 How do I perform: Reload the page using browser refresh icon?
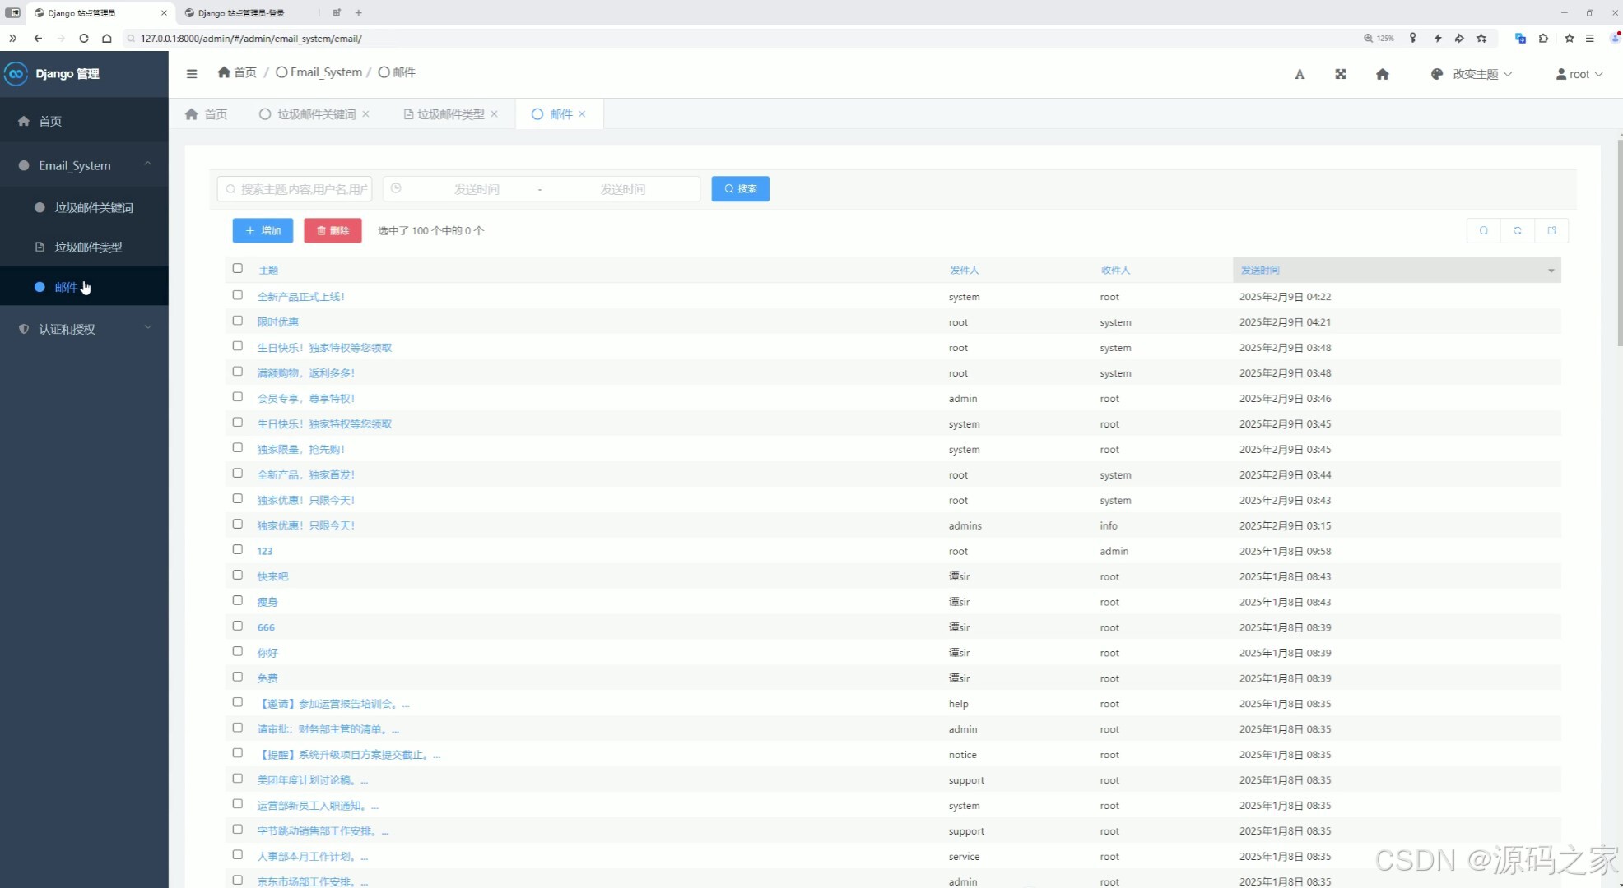84,38
